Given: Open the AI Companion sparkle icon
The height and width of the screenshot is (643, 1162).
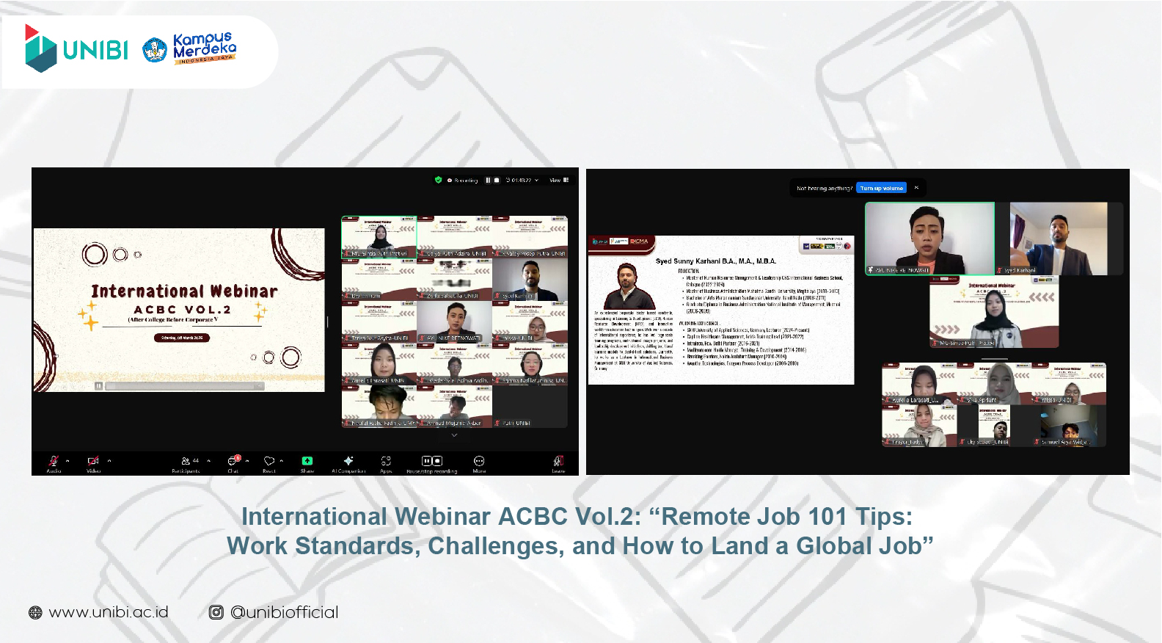Looking at the screenshot, I should [x=348, y=461].
